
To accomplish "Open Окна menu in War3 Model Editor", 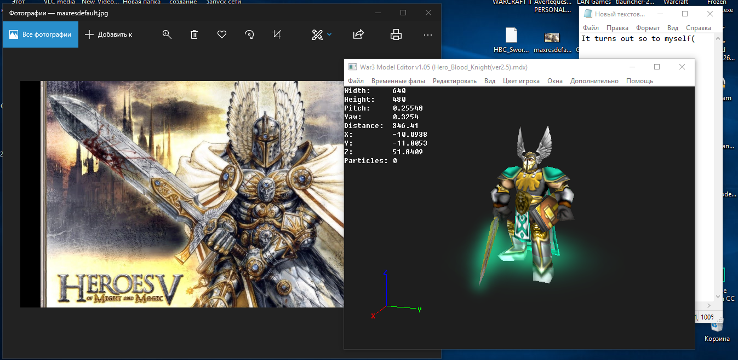I will coord(555,81).
